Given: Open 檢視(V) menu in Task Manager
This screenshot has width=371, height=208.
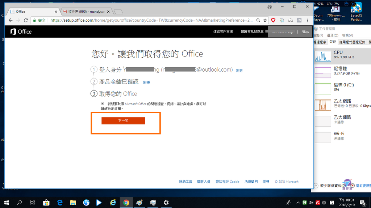Looking at the screenshot, I should click(x=347, y=35).
